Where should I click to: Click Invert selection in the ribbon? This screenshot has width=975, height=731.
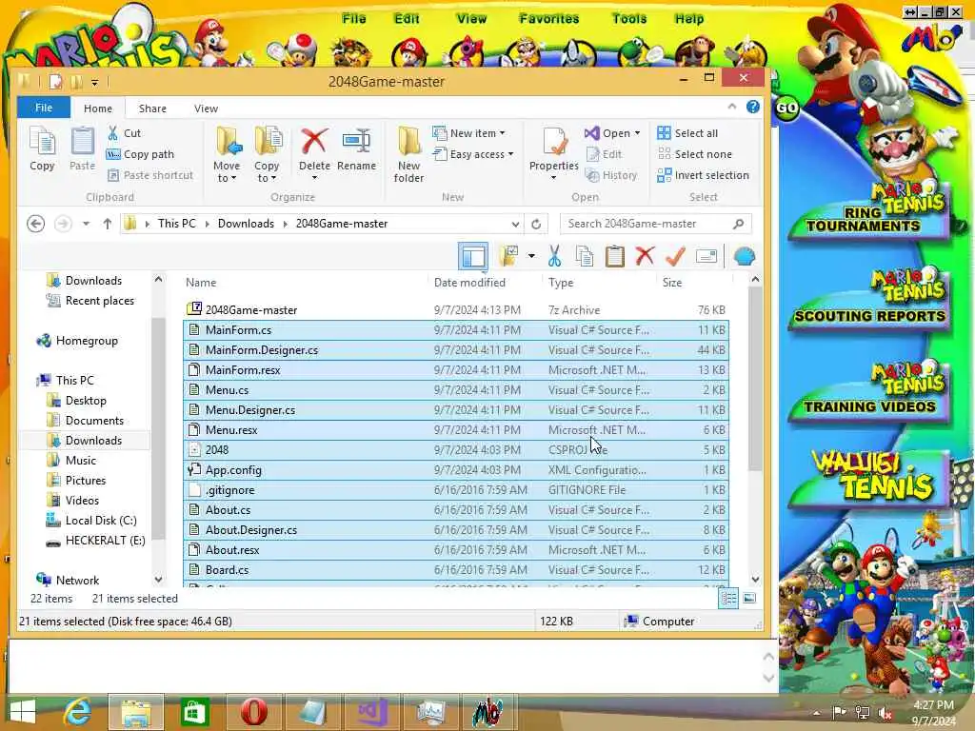(704, 175)
